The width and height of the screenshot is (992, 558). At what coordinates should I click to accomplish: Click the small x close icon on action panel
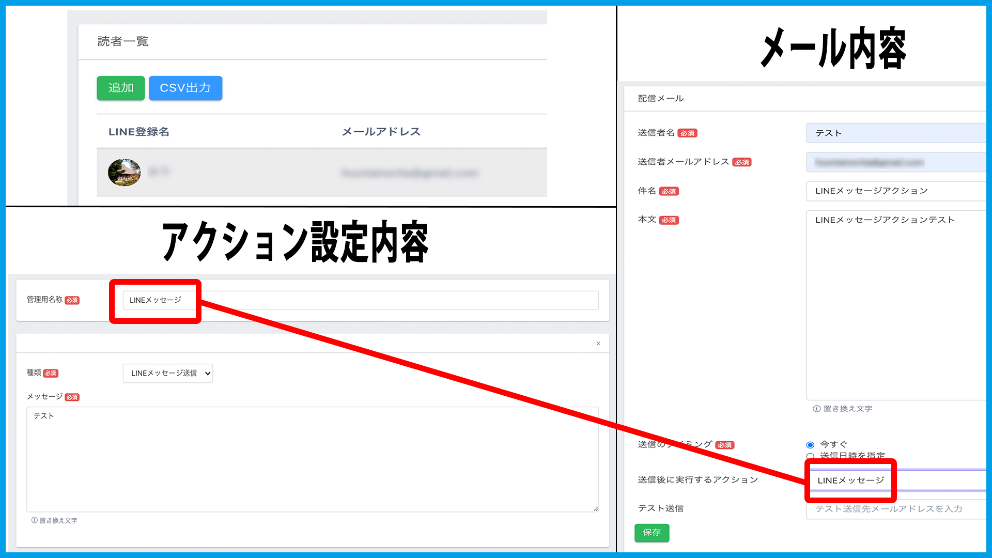[x=598, y=344]
